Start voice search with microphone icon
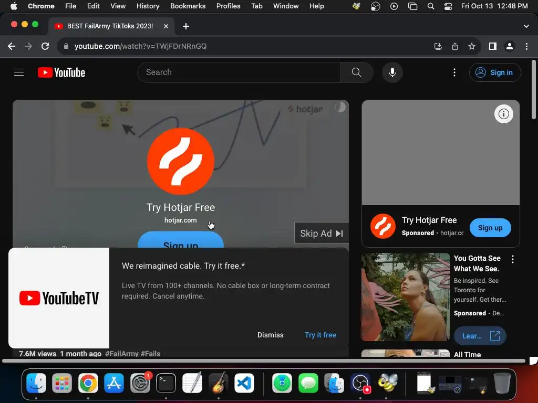The height and width of the screenshot is (403, 538). tap(392, 72)
